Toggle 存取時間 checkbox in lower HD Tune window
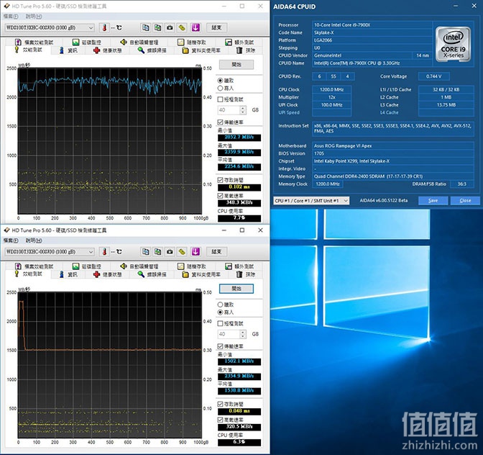This screenshot has height=455, width=483. [x=220, y=404]
